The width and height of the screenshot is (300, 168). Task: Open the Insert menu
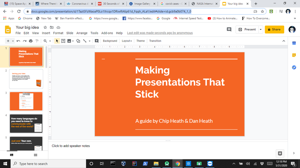pyautogui.click(x=46, y=33)
